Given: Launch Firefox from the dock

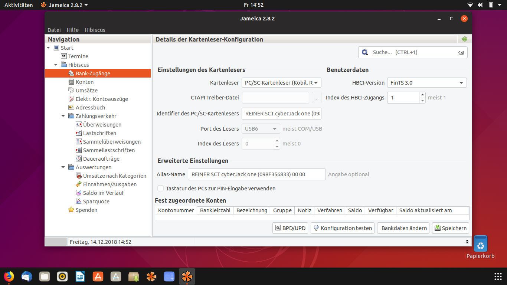Looking at the screenshot, I should (9, 276).
